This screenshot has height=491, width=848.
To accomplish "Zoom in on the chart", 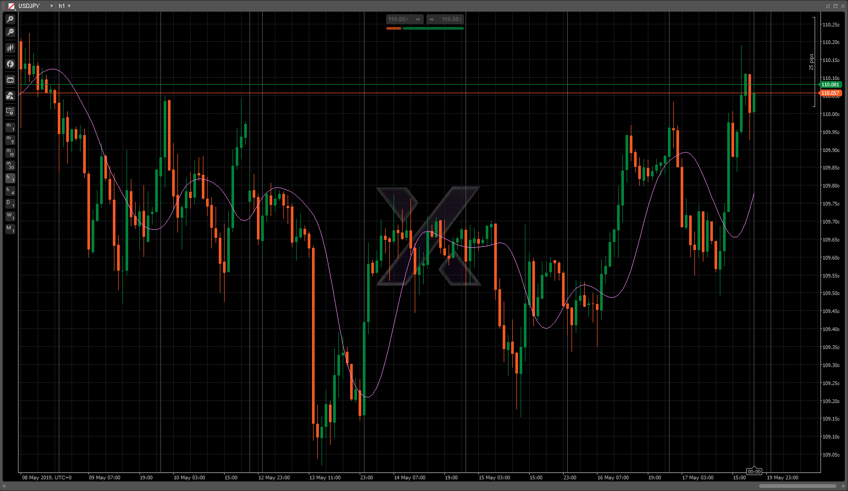I will 10,19.
